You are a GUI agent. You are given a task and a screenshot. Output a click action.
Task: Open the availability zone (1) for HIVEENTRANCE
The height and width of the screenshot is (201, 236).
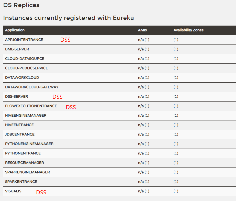pos(176,125)
